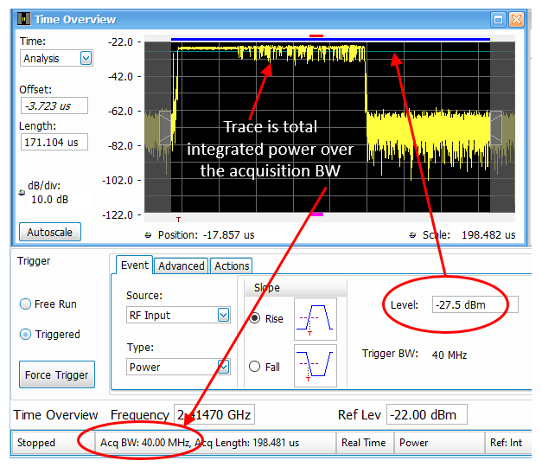Close the Time Overview window
The height and width of the screenshot is (467, 542).
click(516, 20)
